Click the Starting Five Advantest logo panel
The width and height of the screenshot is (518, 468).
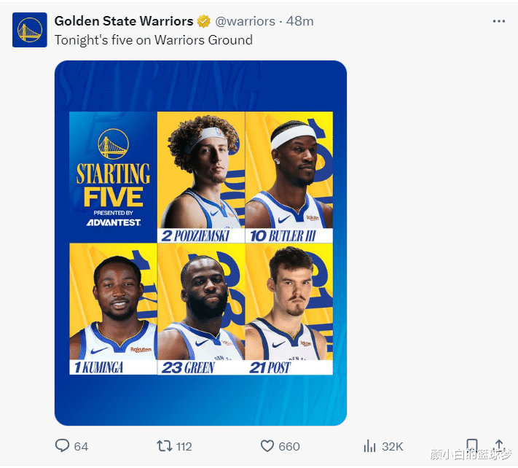point(113,176)
